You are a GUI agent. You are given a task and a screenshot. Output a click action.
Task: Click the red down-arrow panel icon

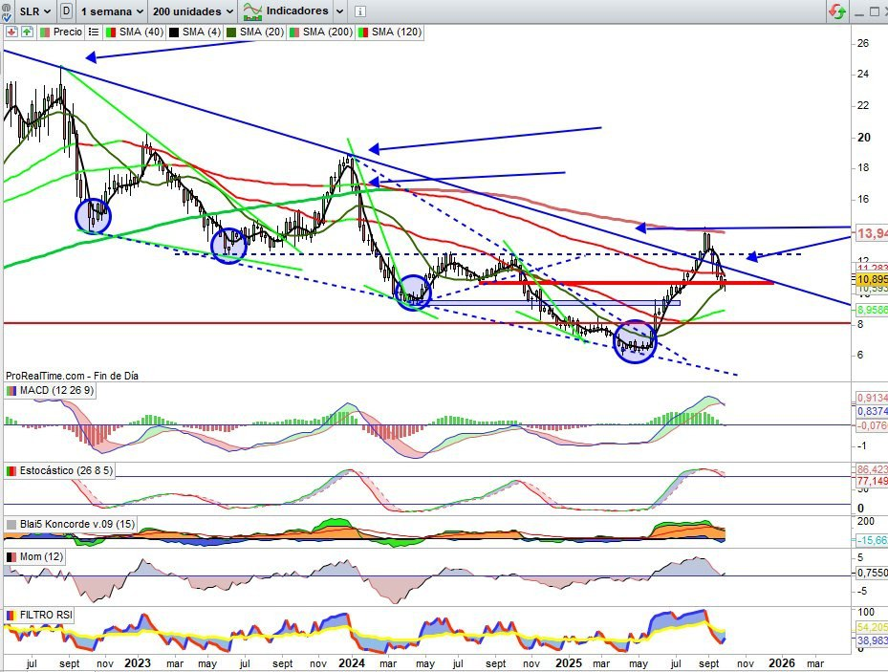11,32
